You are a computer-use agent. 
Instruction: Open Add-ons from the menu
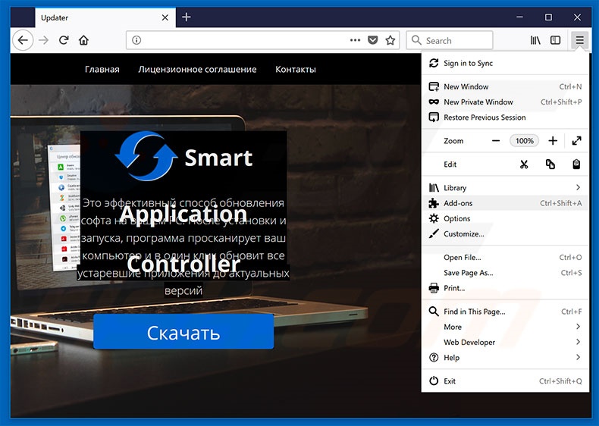click(x=458, y=203)
